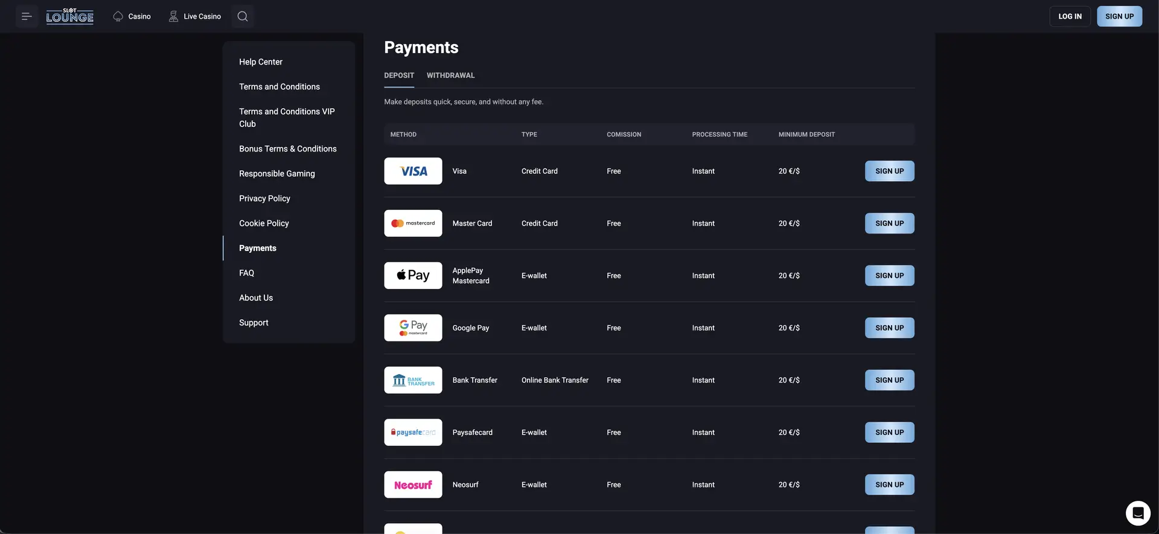Click 'Google Pay' method name text
The height and width of the screenshot is (534, 1159).
pos(471,328)
